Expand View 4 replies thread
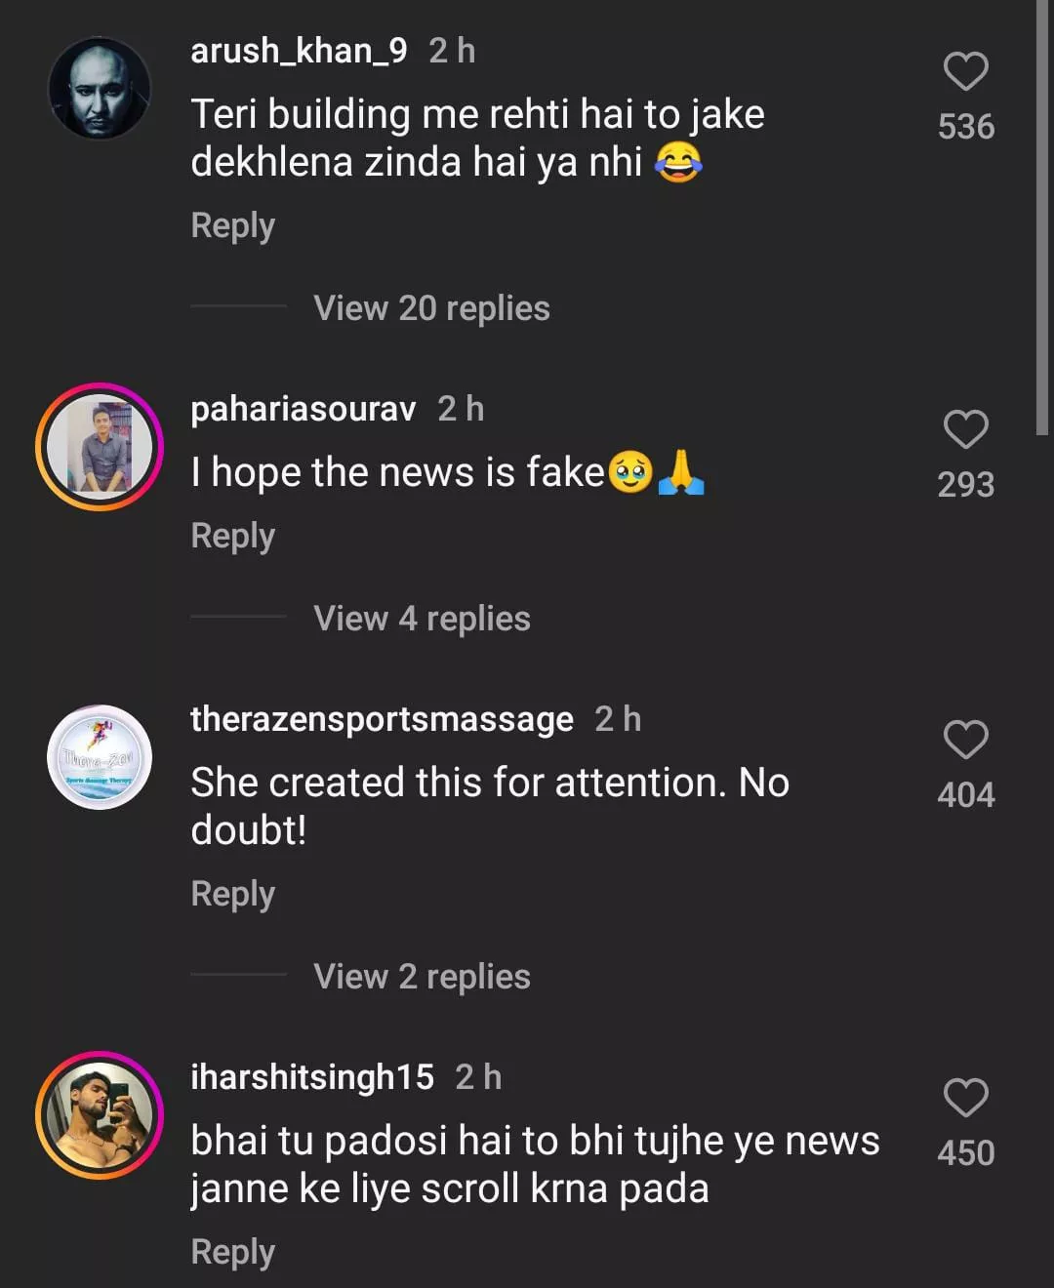Viewport: 1054px width, 1288px height. [x=422, y=619]
